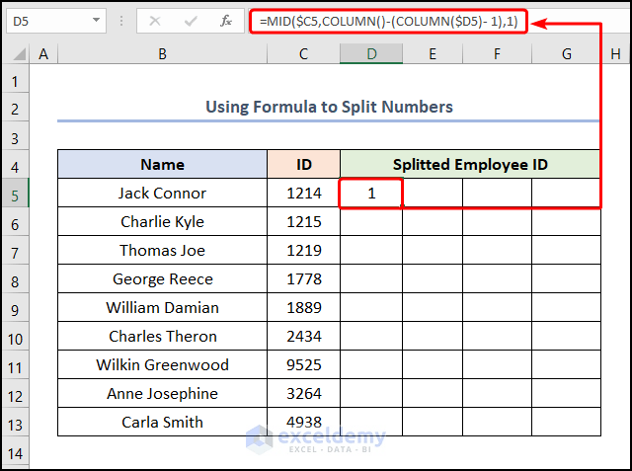
Task: Expand the Name Box dropdown arrow
Action: (x=96, y=20)
